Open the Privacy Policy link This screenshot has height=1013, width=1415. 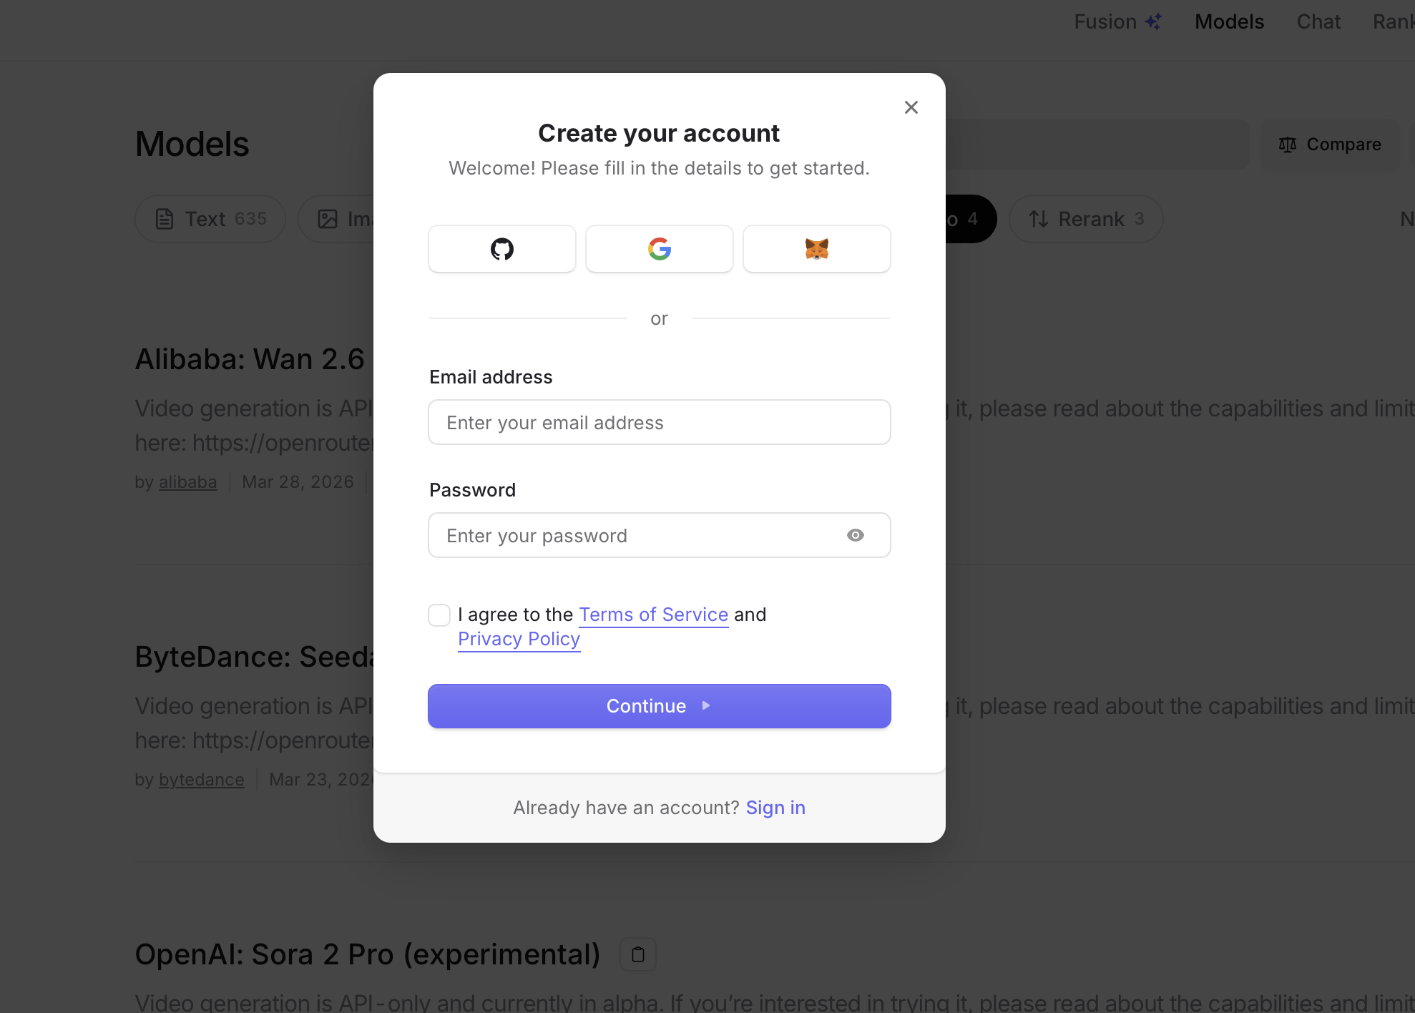point(519,639)
